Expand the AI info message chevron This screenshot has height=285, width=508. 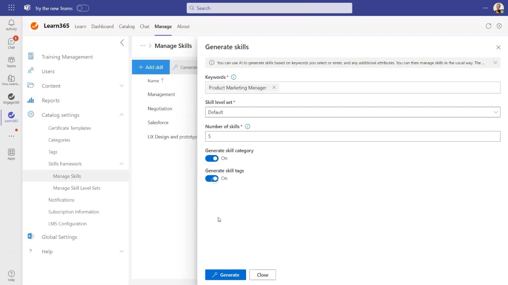coord(495,63)
